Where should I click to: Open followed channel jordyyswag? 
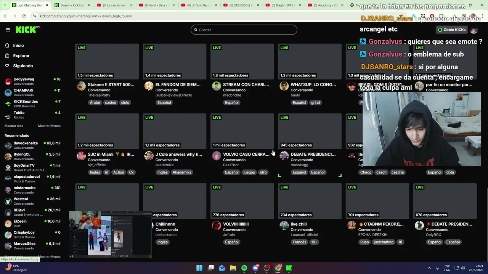pos(32,81)
